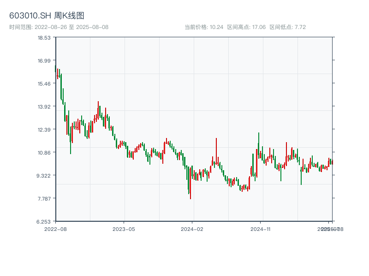
Task: Select the 时间范围 date range text
Action: pos(59,27)
